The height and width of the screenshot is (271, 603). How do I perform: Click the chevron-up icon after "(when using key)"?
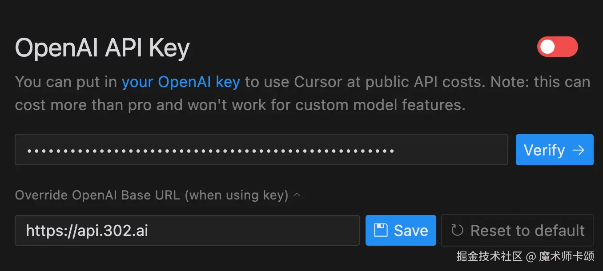297,195
